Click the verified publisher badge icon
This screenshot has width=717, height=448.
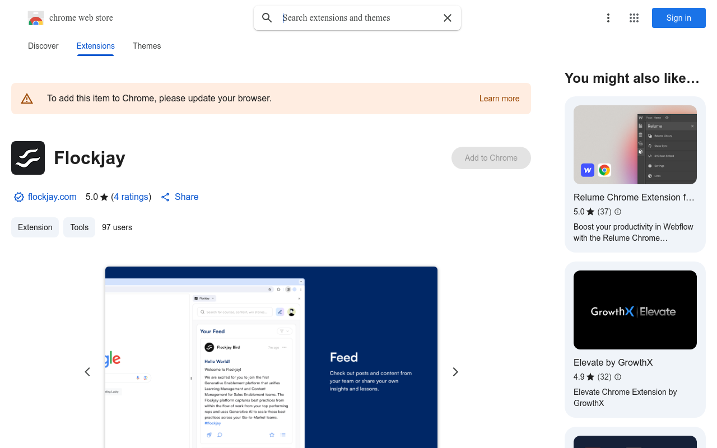(x=19, y=197)
